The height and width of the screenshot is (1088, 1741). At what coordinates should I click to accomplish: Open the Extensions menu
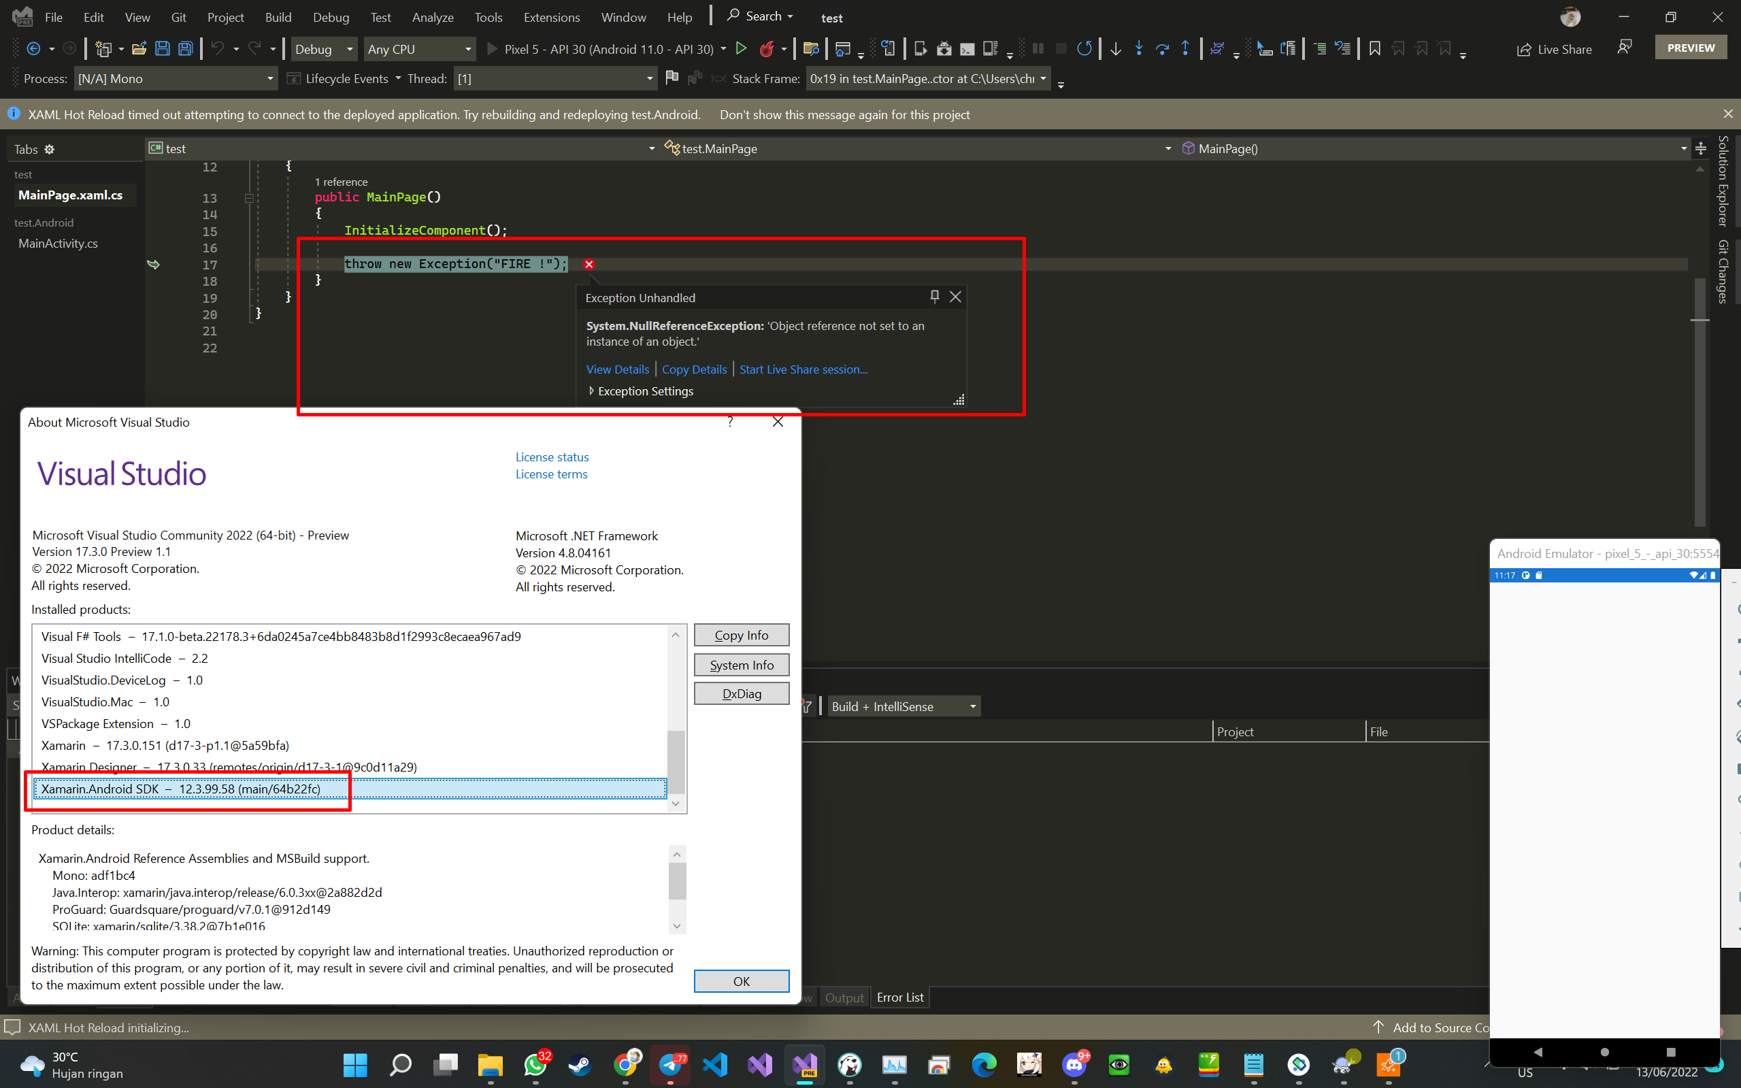pos(552,17)
